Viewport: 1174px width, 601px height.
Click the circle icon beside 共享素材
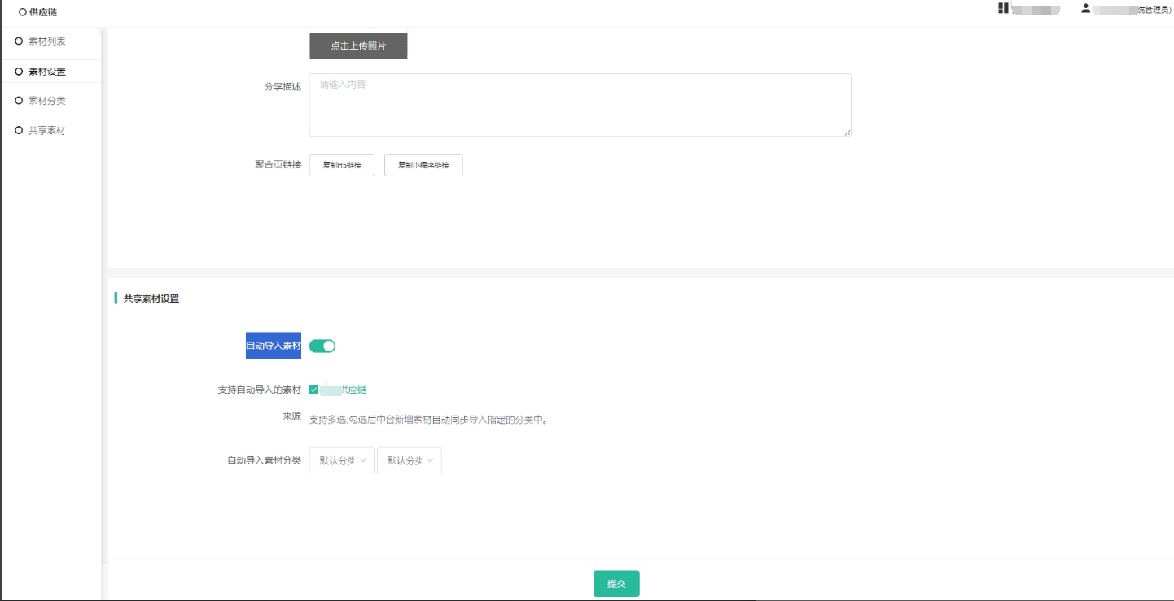click(x=19, y=130)
